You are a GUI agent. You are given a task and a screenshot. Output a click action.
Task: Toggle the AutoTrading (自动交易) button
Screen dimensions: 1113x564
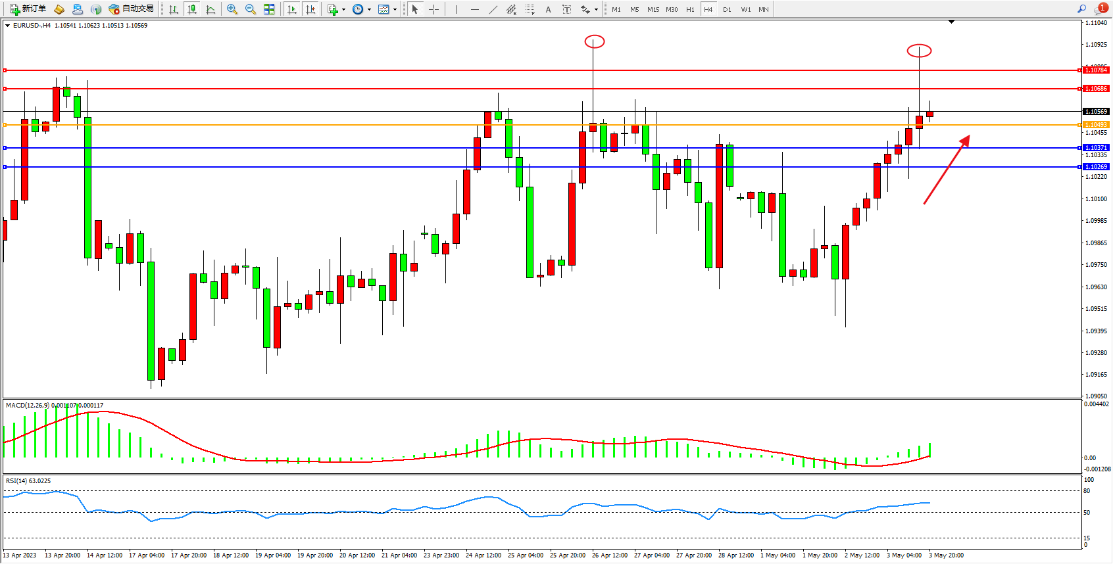(132, 9)
